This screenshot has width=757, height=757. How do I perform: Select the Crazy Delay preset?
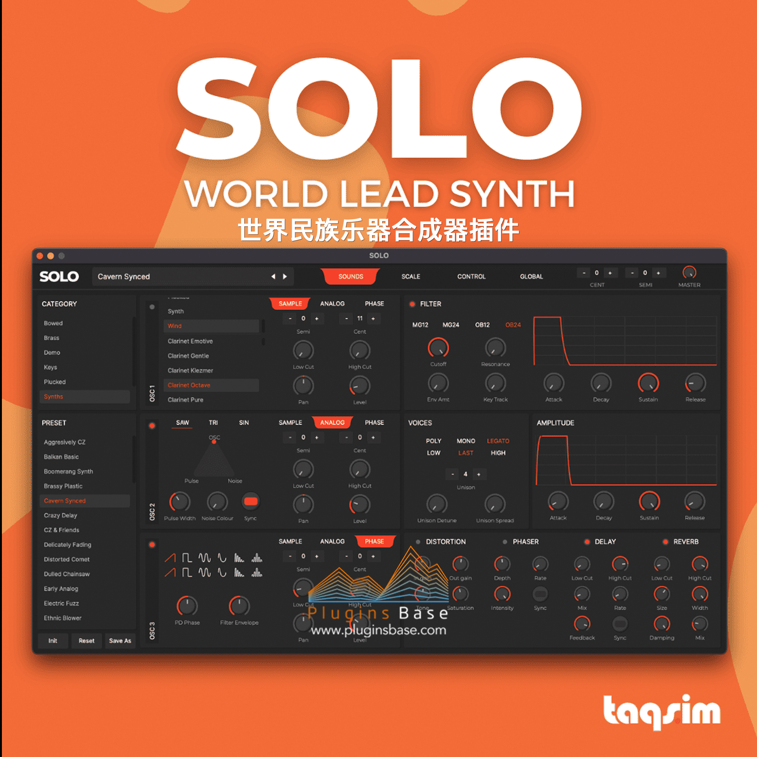85,515
